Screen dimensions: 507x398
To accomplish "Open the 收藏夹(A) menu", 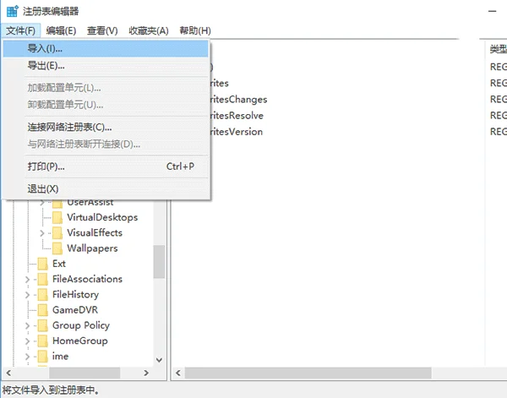I will click(149, 30).
